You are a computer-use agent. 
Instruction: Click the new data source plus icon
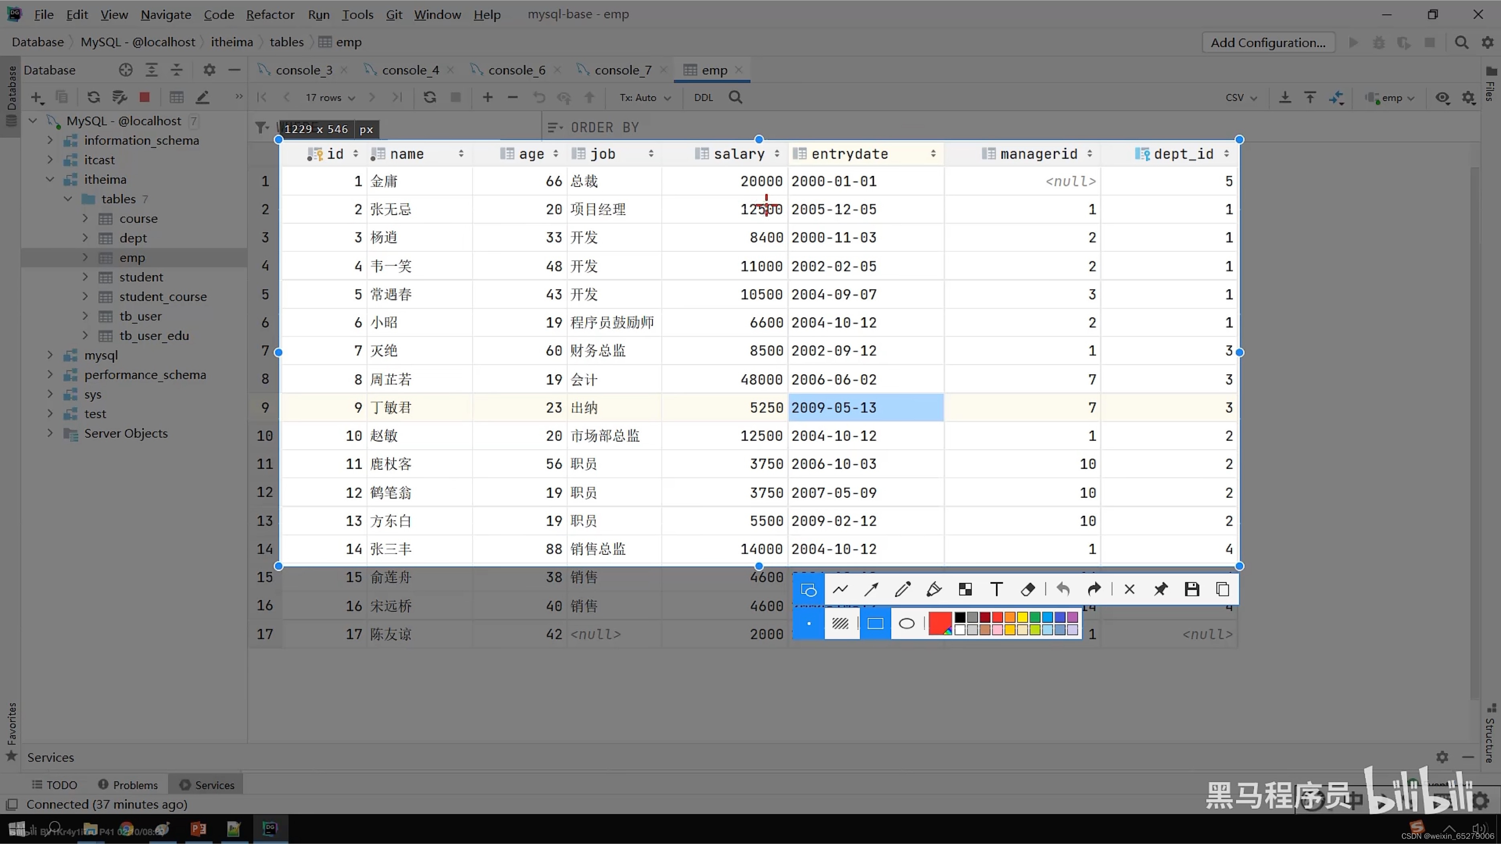(x=37, y=97)
